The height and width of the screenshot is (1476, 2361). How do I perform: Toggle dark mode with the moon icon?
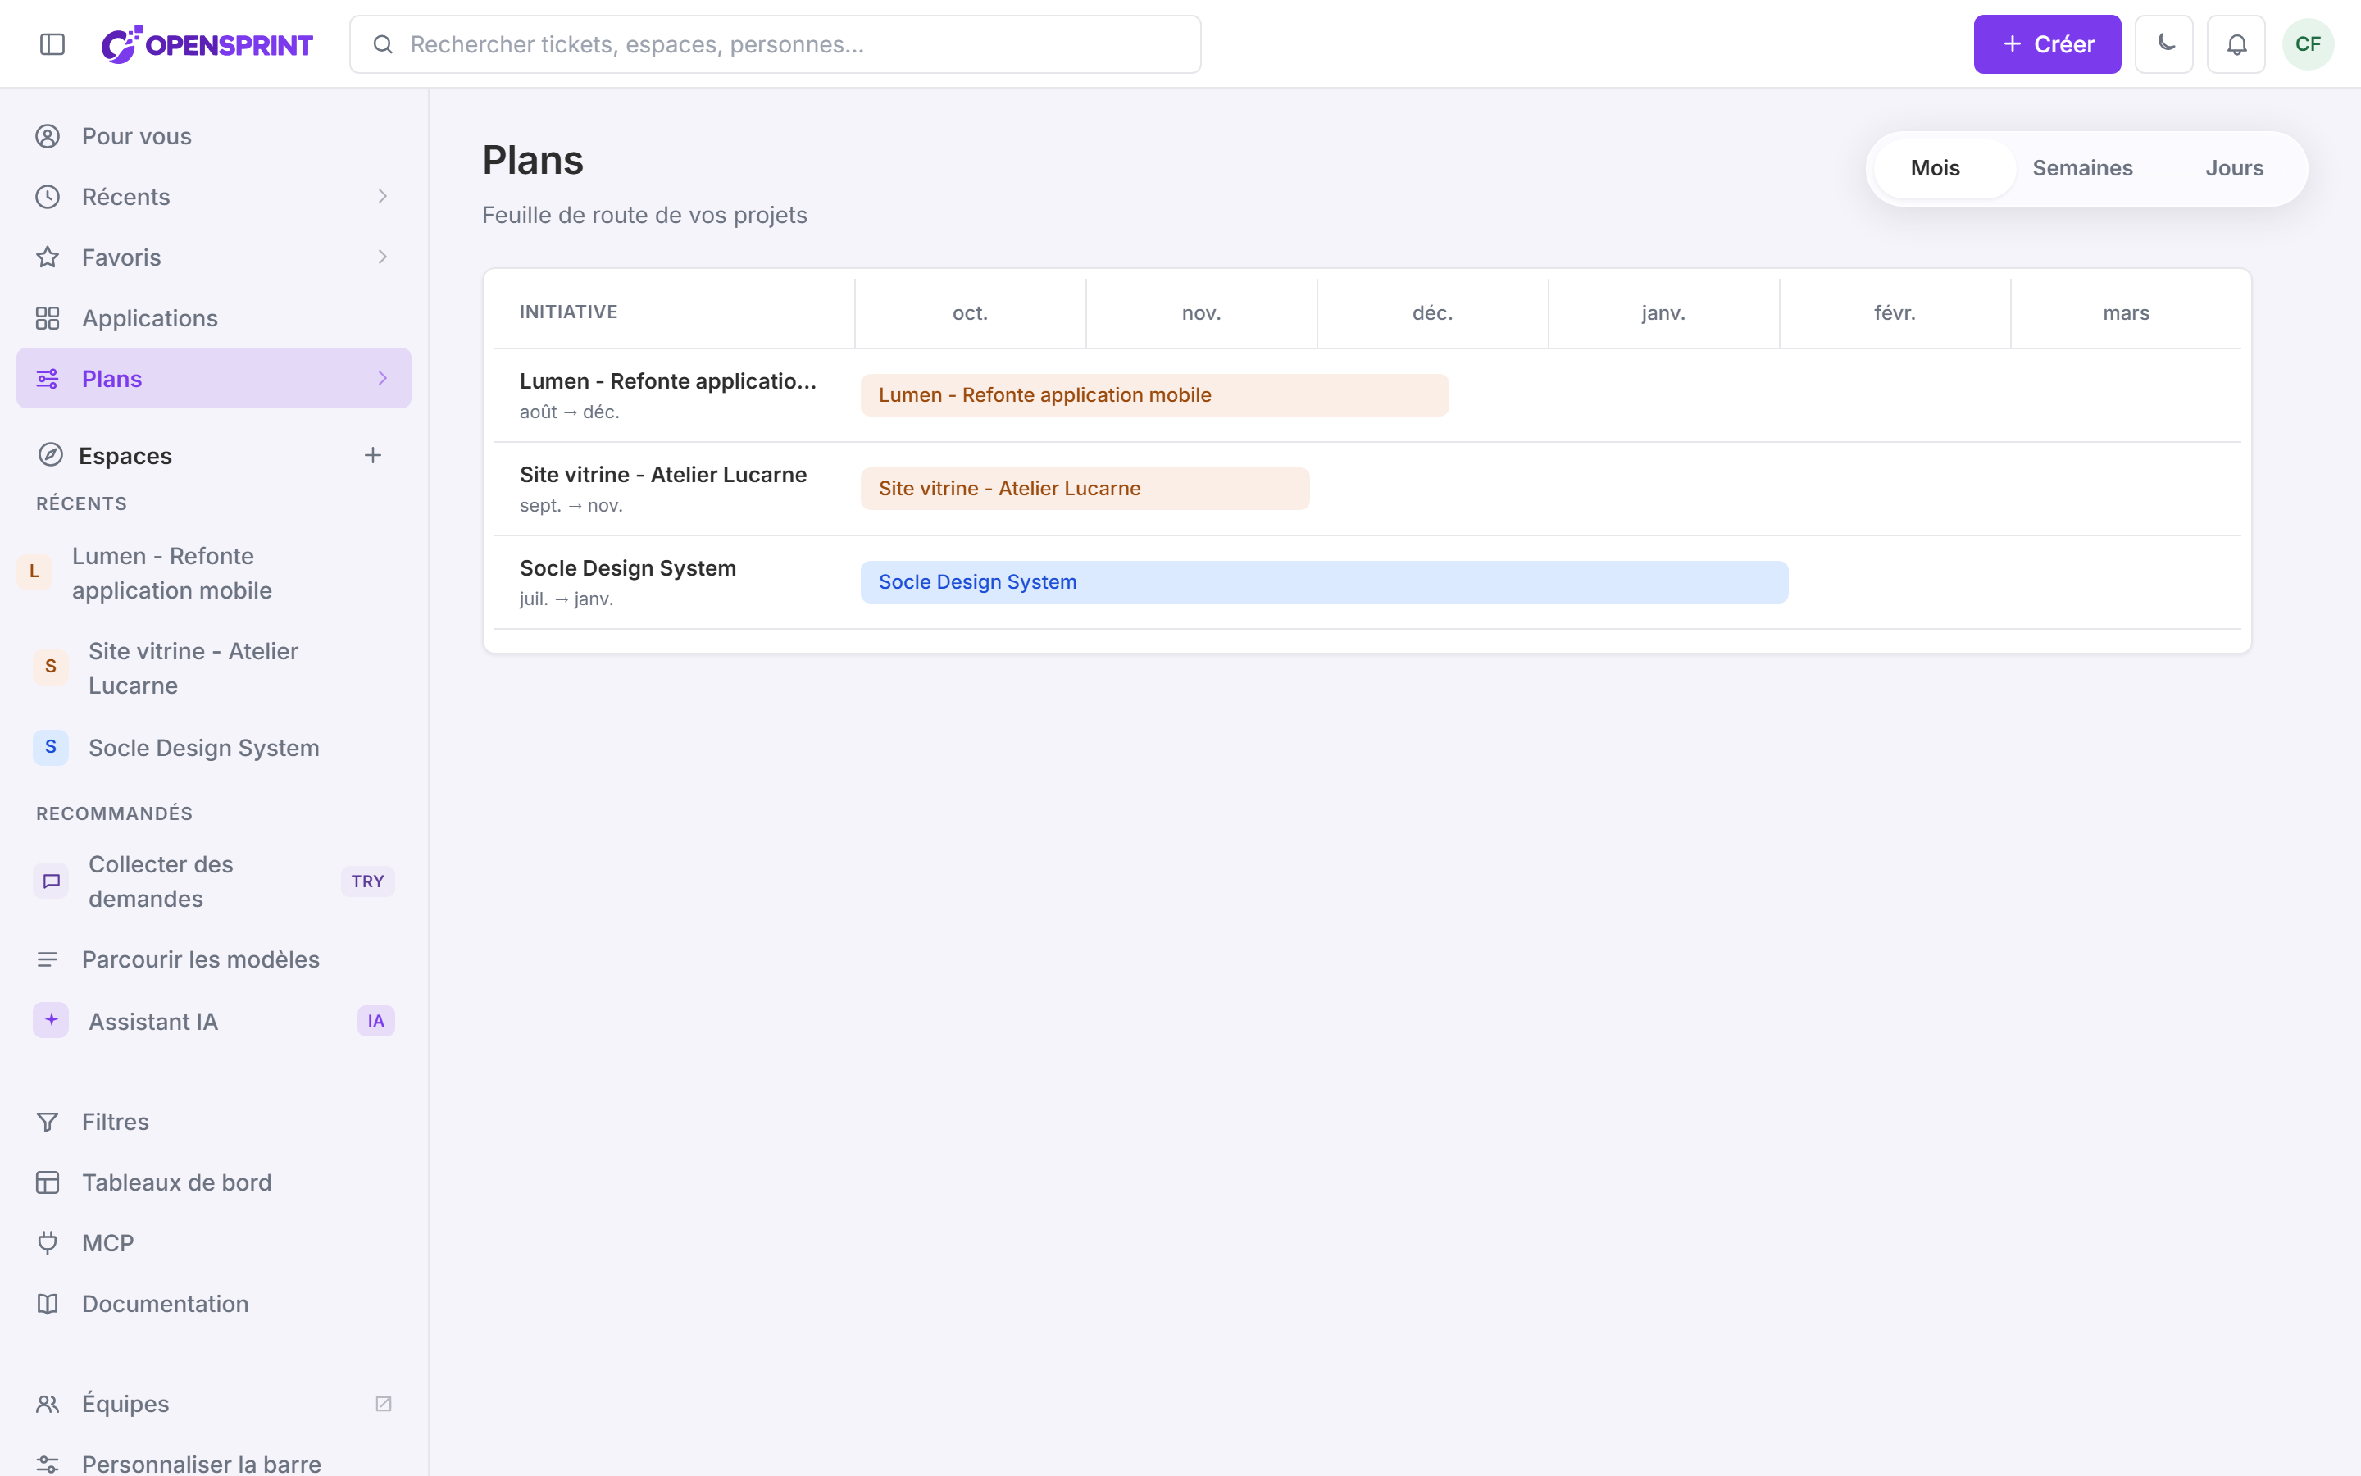(2164, 44)
